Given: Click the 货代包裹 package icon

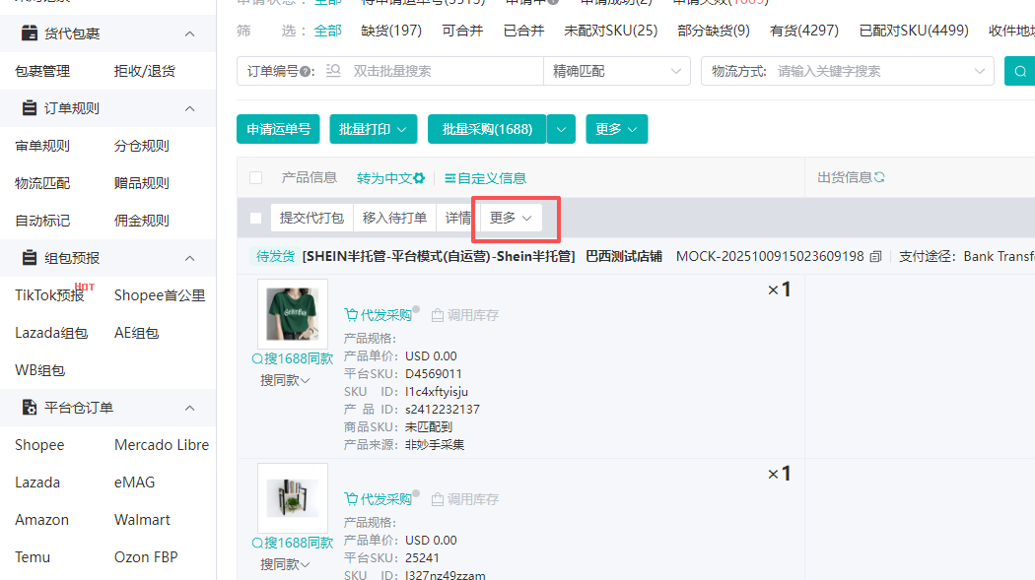Looking at the screenshot, I should [x=29, y=32].
